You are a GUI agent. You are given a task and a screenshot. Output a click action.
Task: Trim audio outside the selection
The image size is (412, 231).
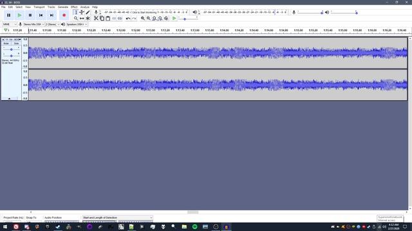pos(114,19)
